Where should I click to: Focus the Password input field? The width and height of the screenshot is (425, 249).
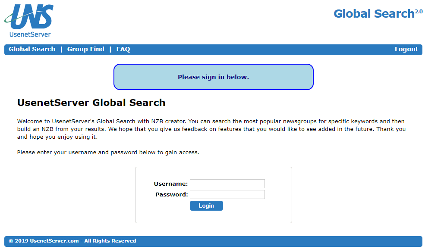(x=227, y=194)
